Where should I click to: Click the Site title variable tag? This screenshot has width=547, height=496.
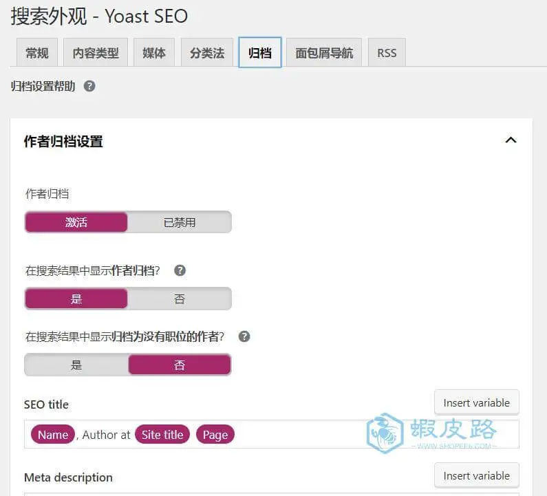click(162, 435)
